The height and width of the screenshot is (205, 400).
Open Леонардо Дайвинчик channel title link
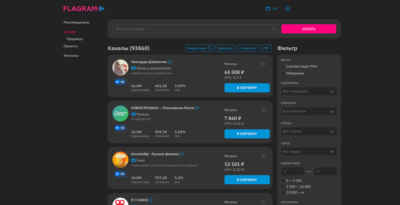pyautogui.click(x=149, y=62)
